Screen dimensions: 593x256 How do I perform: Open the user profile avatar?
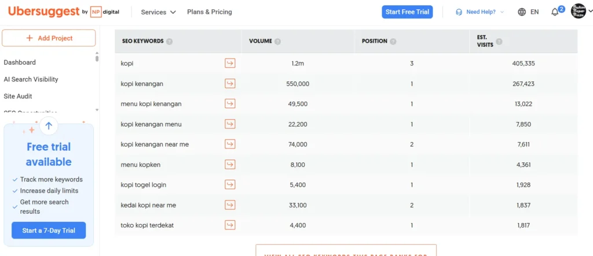pyautogui.click(x=578, y=12)
